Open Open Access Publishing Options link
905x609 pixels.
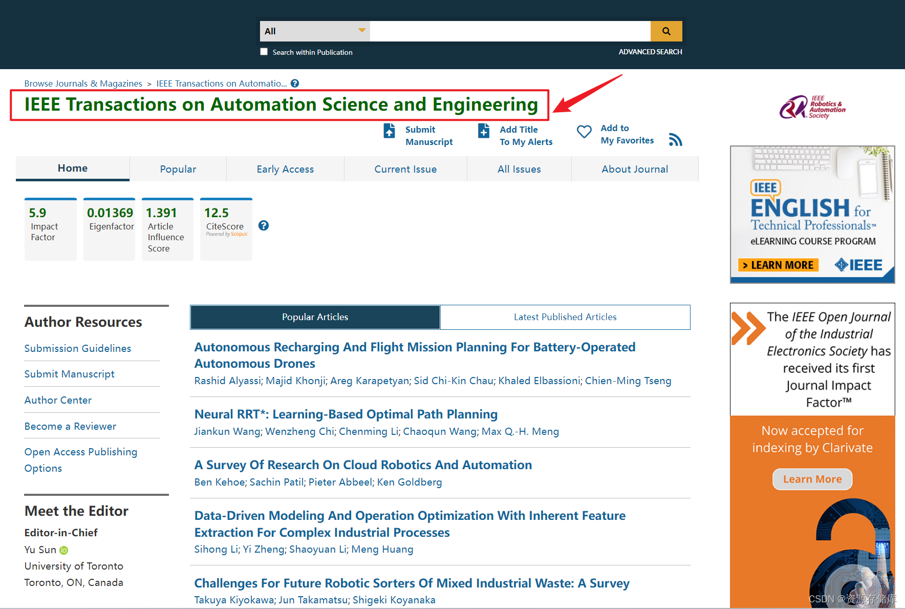[81, 460]
